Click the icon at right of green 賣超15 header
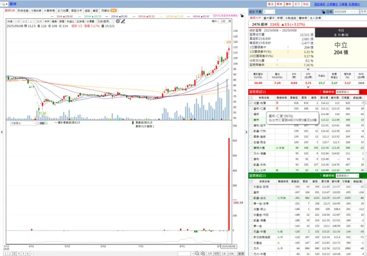This screenshot has height=256, width=367. point(362,176)
